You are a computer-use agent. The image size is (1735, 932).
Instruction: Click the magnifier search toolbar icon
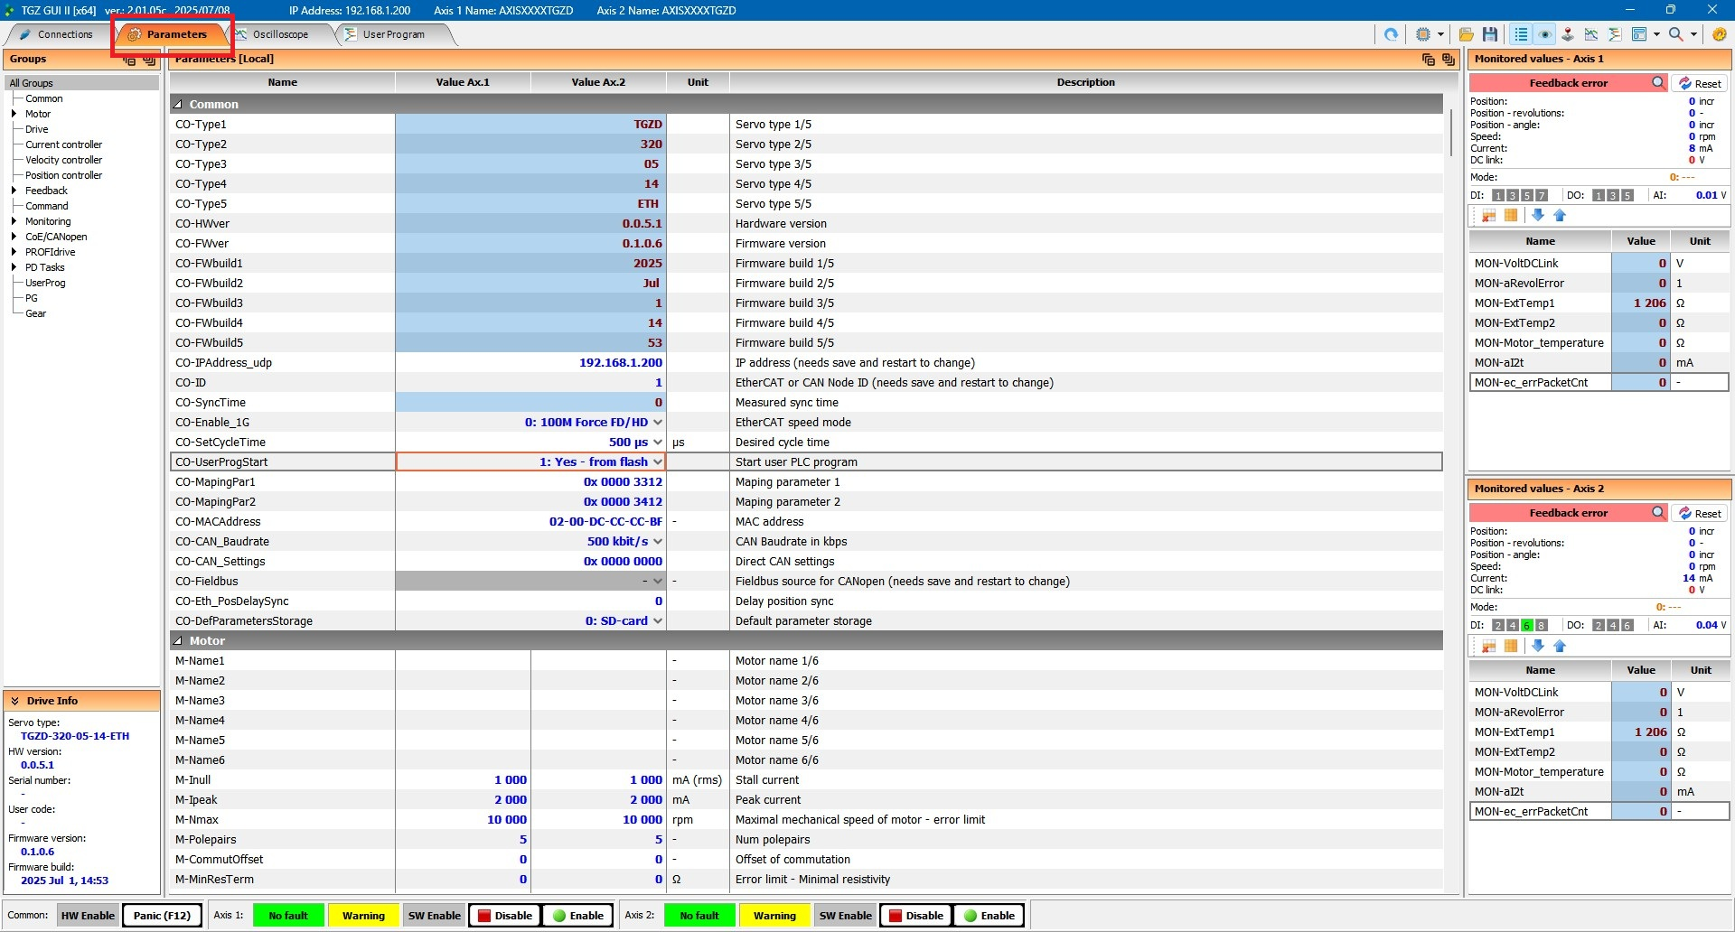1676,34
